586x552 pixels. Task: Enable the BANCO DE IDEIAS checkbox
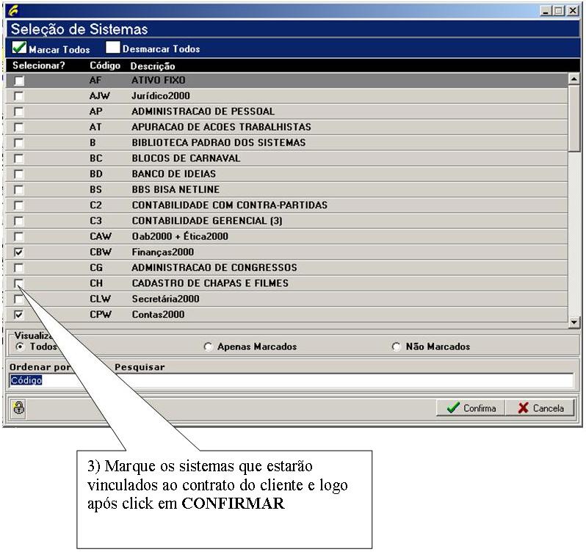coord(19,175)
